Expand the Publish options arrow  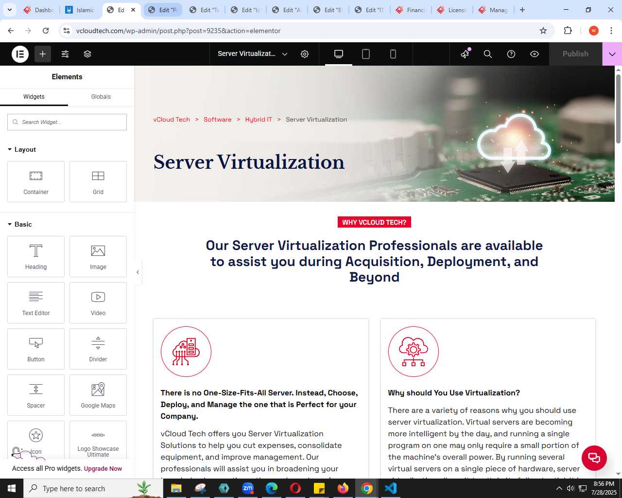[x=612, y=54]
